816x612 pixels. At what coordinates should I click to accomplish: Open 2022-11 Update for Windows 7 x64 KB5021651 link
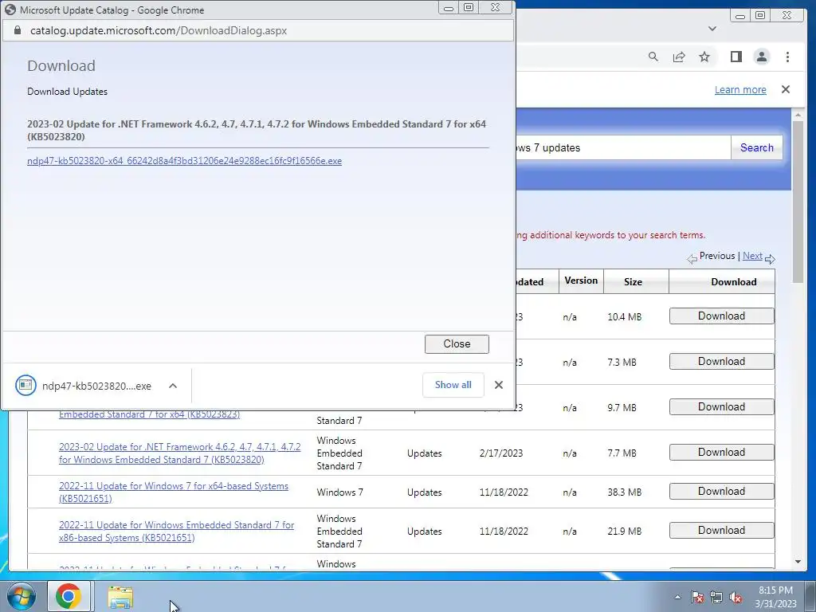[x=173, y=492]
